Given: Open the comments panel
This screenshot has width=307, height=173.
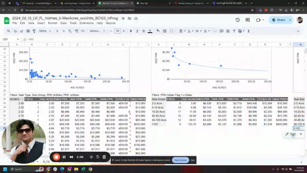Looking at the screenshot, I should click(x=248, y=20).
